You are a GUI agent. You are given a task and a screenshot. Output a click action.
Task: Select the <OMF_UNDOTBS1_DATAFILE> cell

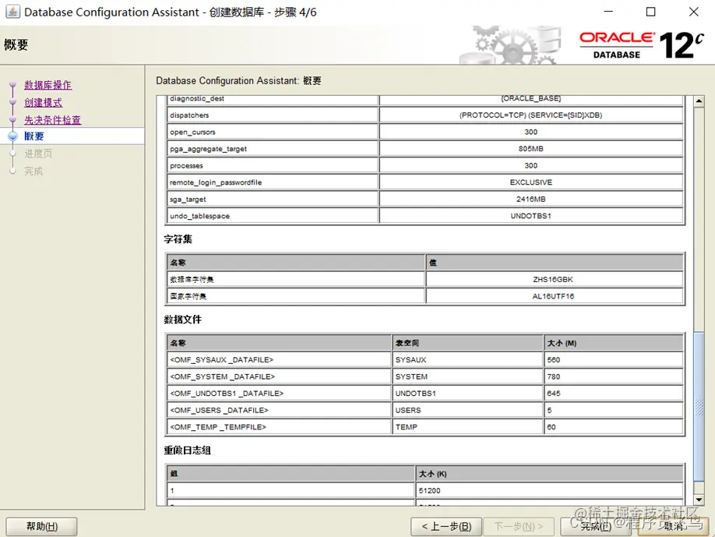pyautogui.click(x=279, y=394)
